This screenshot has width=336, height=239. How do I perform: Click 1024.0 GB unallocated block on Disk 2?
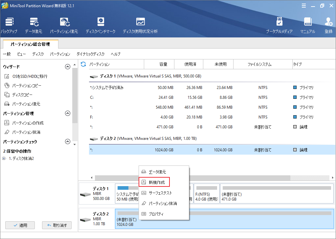225,219
